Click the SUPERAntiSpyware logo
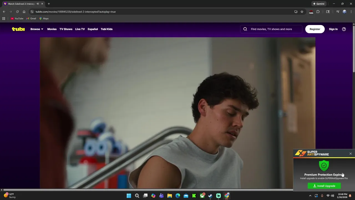This screenshot has width=355, height=200. [x=312, y=153]
